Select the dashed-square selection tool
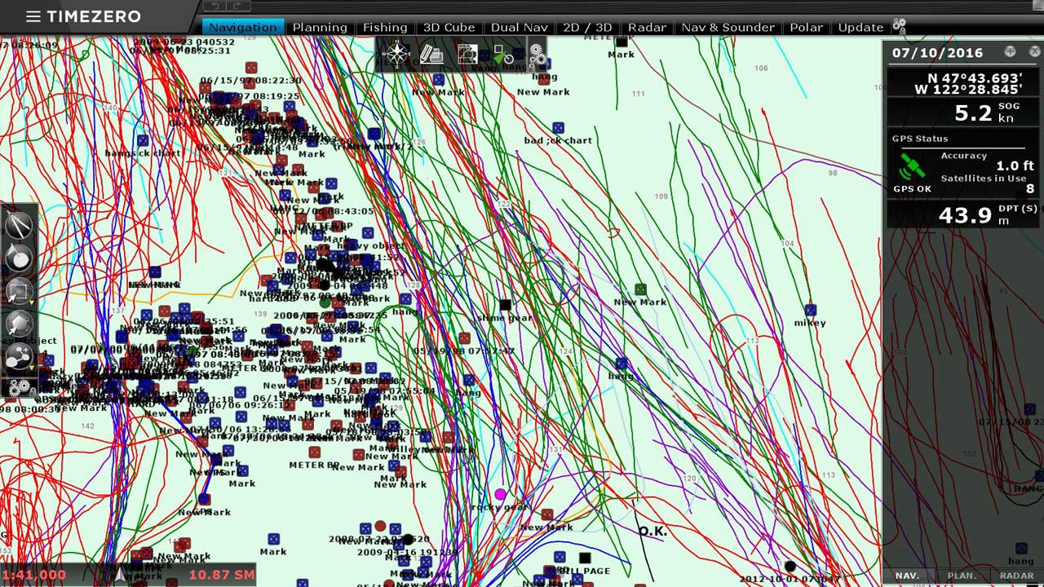 click(18, 291)
